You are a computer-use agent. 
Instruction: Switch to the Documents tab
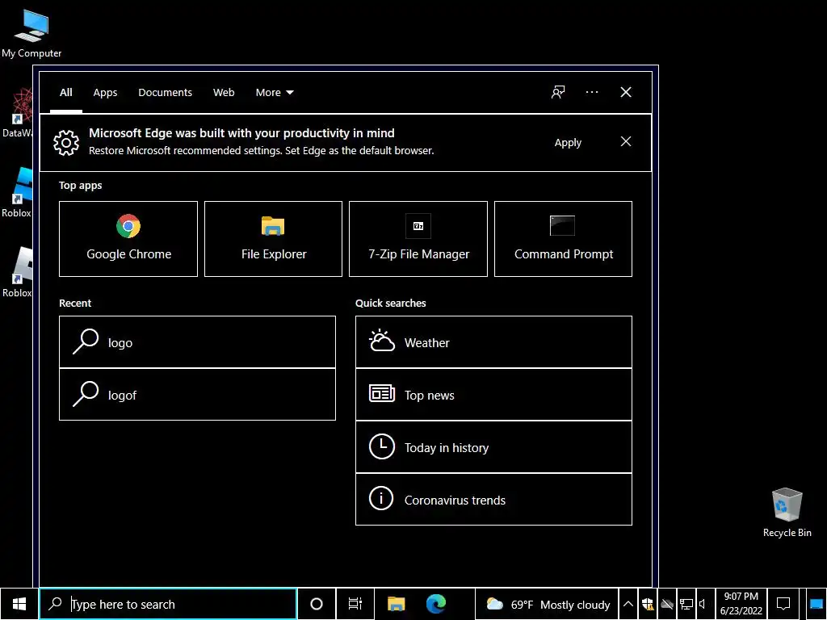(165, 92)
